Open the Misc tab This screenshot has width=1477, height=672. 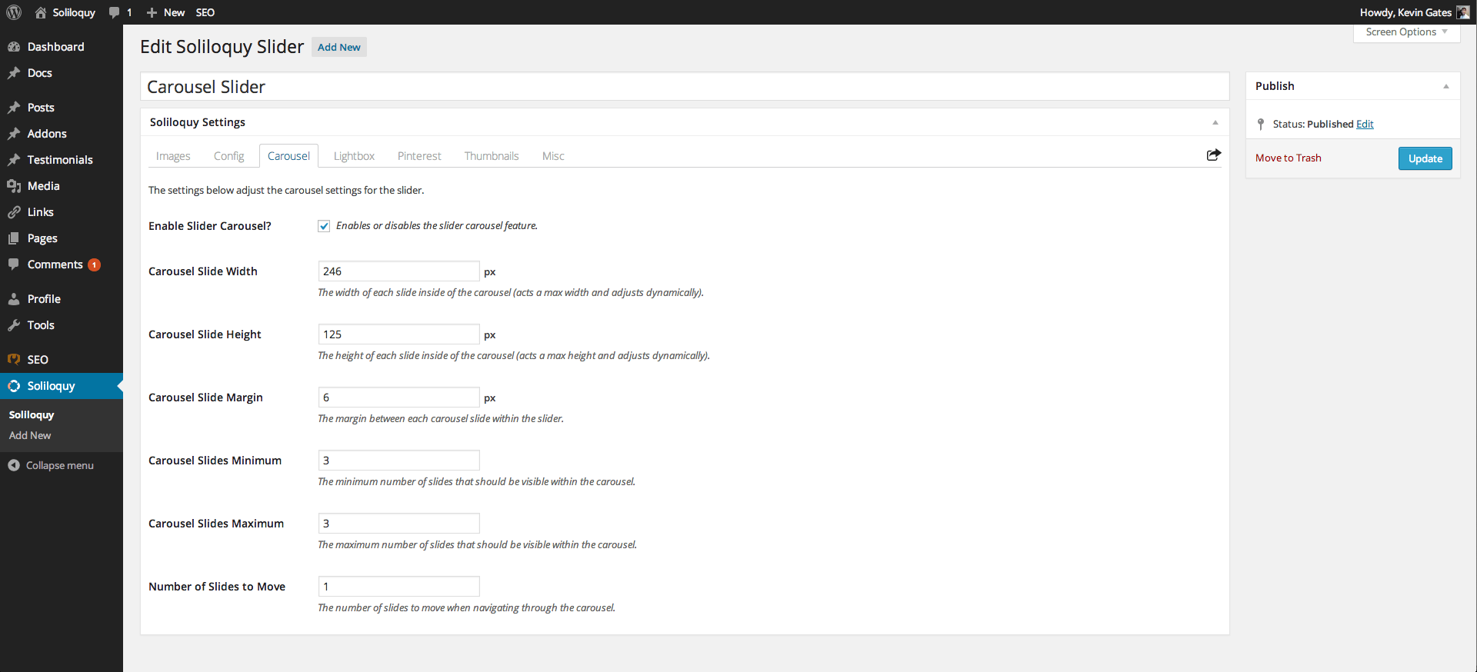pyautogui.click(x=553, y=156)
